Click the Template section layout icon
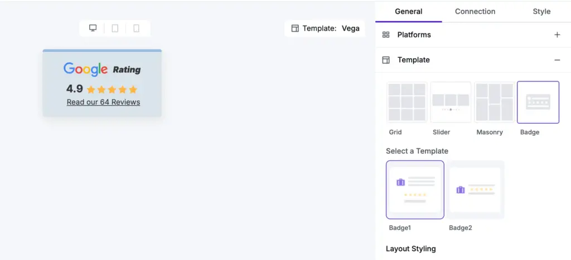Viewport: 571px width, 260px height. [386, 60]
